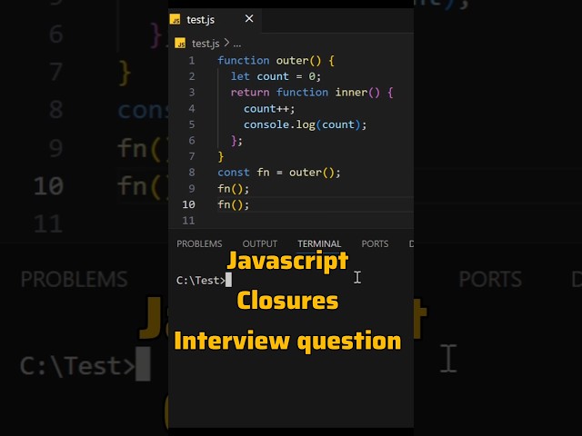Click line number 10 in gutter
This screenshot has width=582, height=436.
188,204
